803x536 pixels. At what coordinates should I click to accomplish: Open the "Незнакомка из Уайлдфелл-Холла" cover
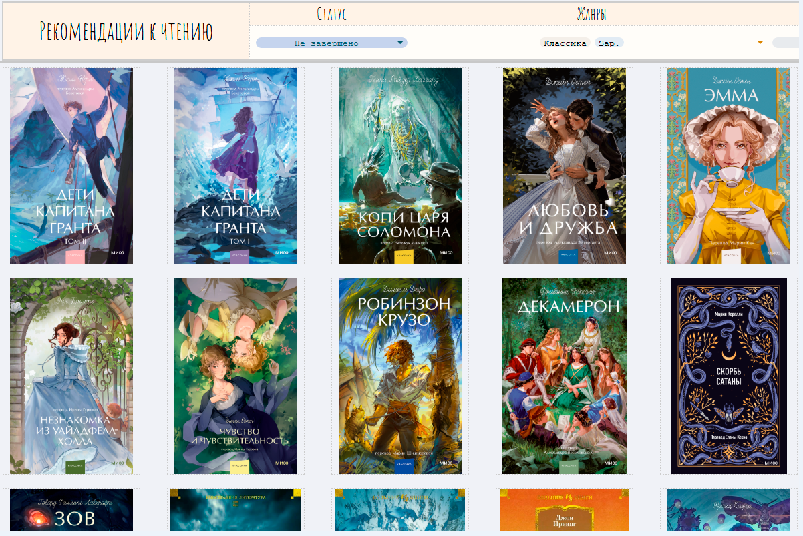click(71, 376)
